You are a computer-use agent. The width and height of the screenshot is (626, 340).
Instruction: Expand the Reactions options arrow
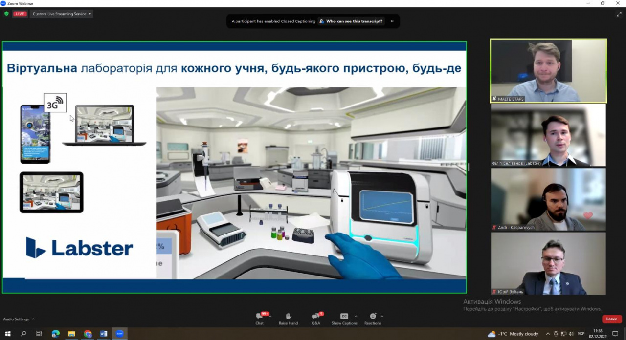click(382, 316)
